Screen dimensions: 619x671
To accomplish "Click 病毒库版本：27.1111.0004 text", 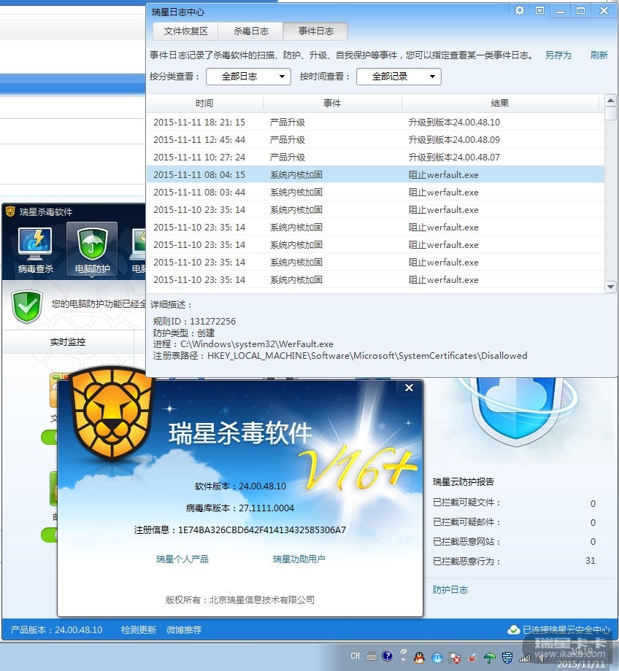I will 240,508.
